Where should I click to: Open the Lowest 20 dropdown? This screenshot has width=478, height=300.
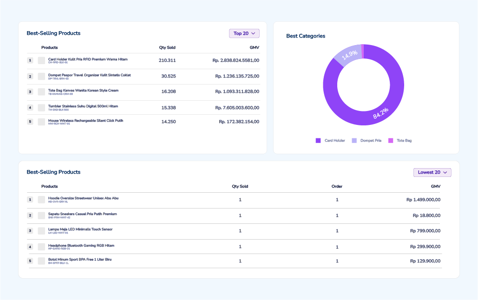[x=432, y=172]
